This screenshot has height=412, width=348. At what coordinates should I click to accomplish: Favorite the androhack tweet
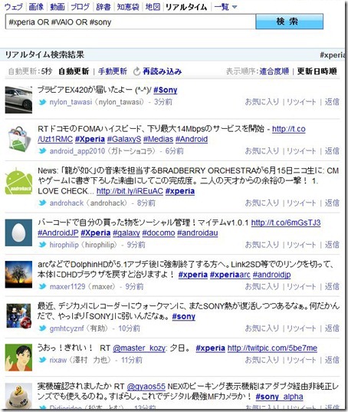pos(261,203)
